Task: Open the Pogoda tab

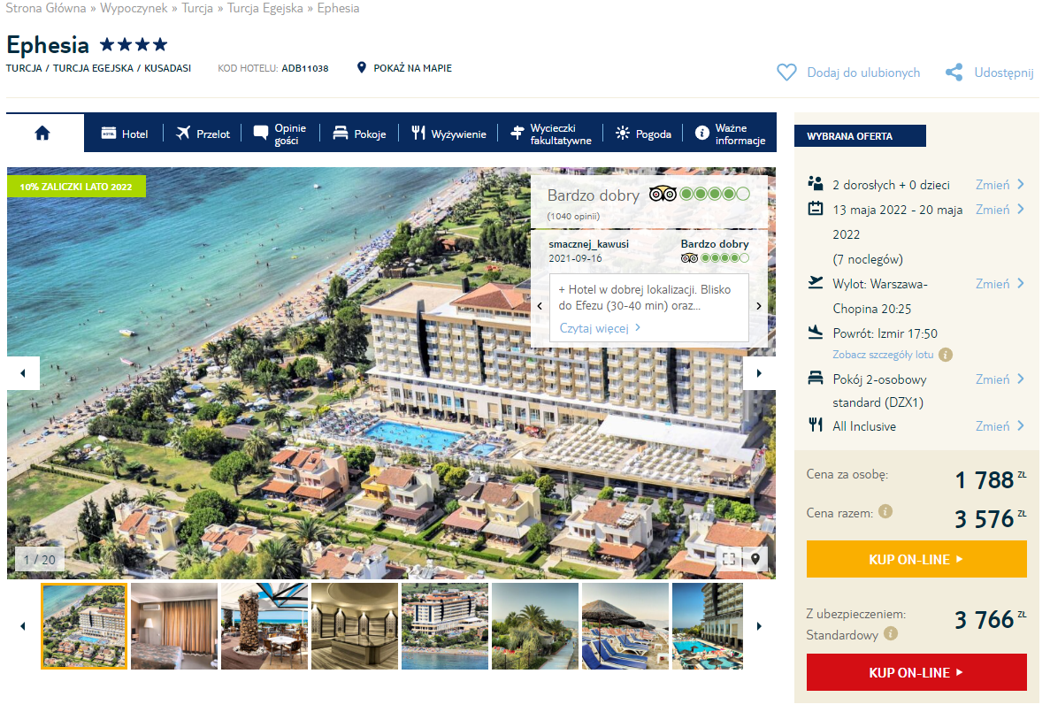Action: tap(643, 134)
